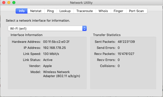Select the Finger tab
The image size is (163, 97).
[x=118, y=11]
